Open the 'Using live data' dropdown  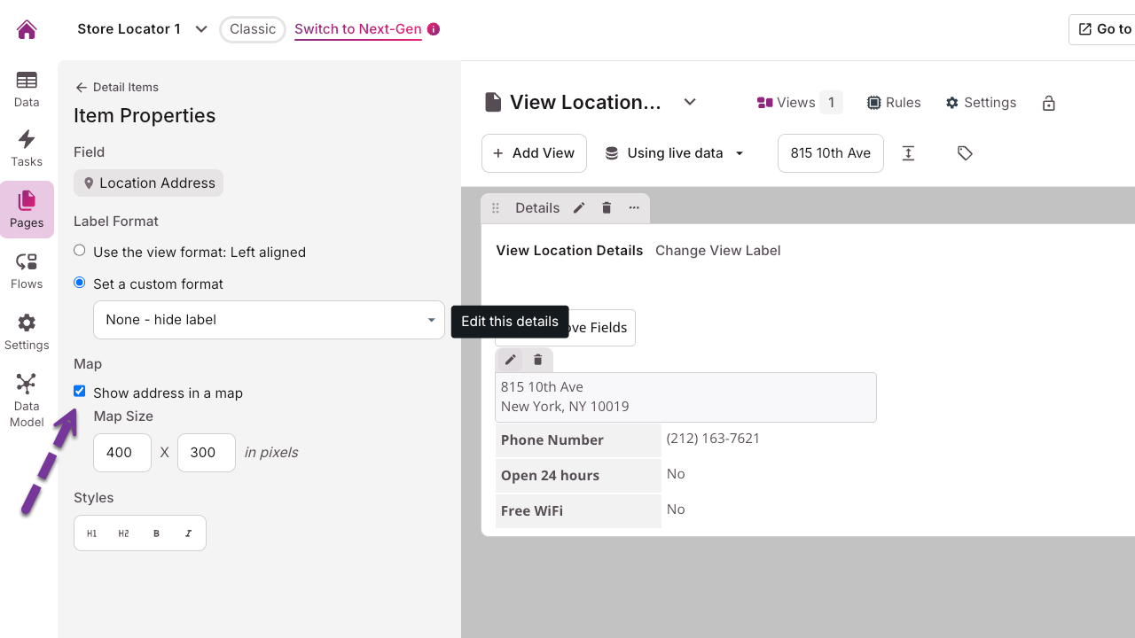coord(675,153)
